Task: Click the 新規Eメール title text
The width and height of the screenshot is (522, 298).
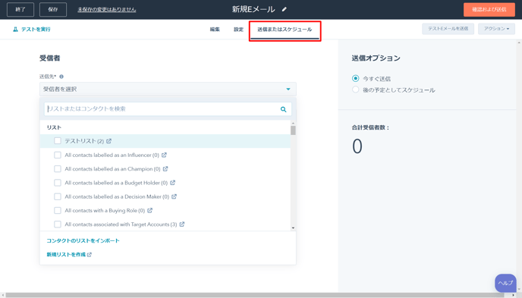Action: pyautogui.click(x=253, y=9)
